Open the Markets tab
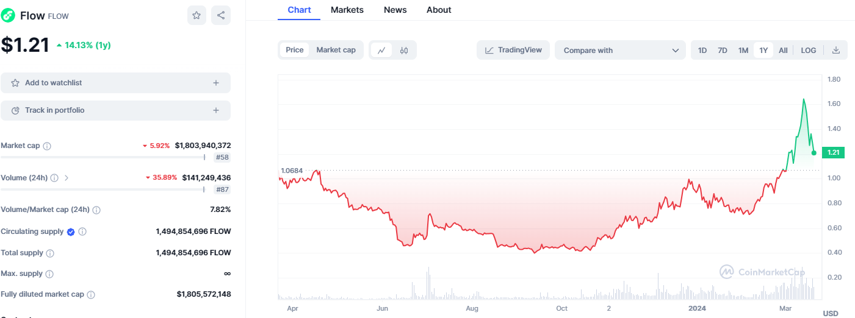 (347, 10)
